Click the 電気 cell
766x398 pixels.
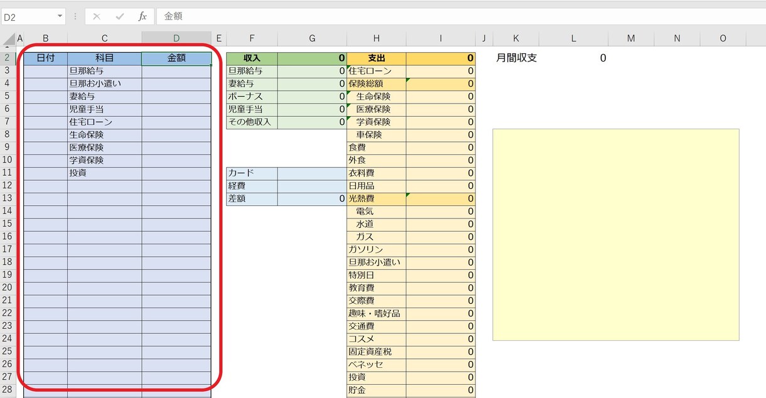pos(376,212)
